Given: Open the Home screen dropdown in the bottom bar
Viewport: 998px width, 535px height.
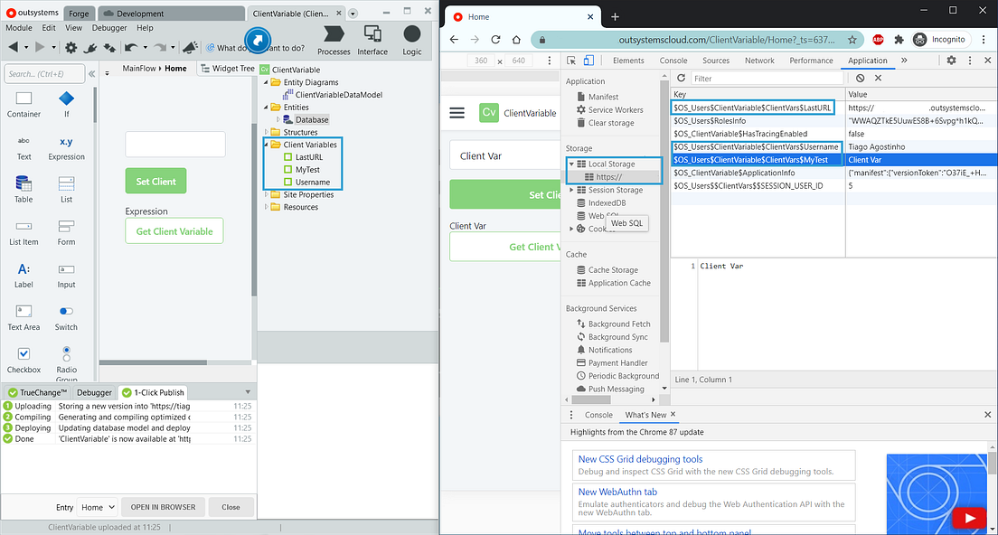Looking at the screenshot, I should [x=97, y=507].
